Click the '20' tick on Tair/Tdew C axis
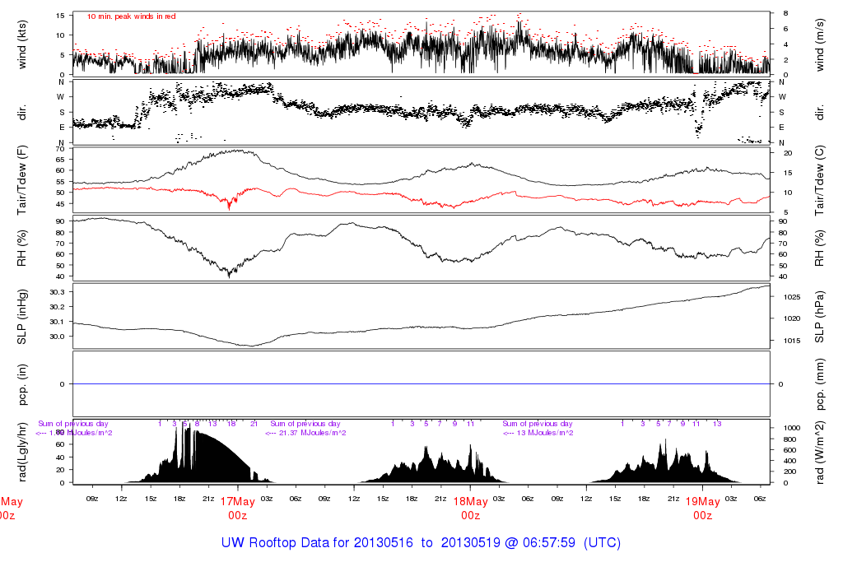 point(788,152)
